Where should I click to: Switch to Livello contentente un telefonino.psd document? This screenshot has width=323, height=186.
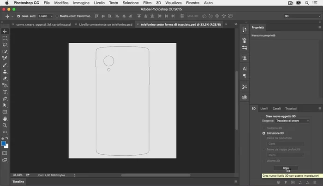[x=106, y=24]
